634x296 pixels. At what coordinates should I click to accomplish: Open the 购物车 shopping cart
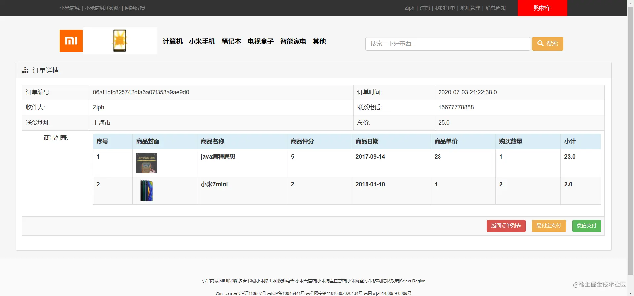click(x=542, y=8)
